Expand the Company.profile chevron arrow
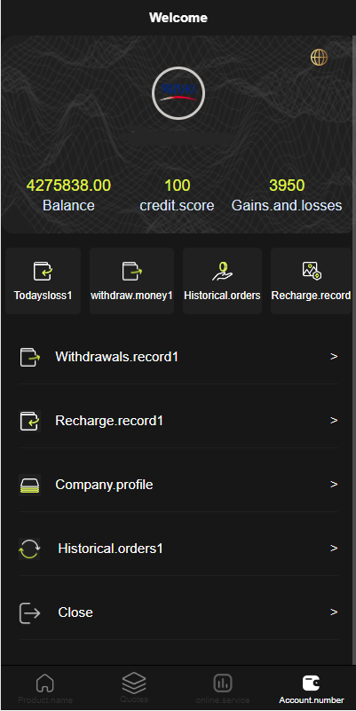 [334, 485]
